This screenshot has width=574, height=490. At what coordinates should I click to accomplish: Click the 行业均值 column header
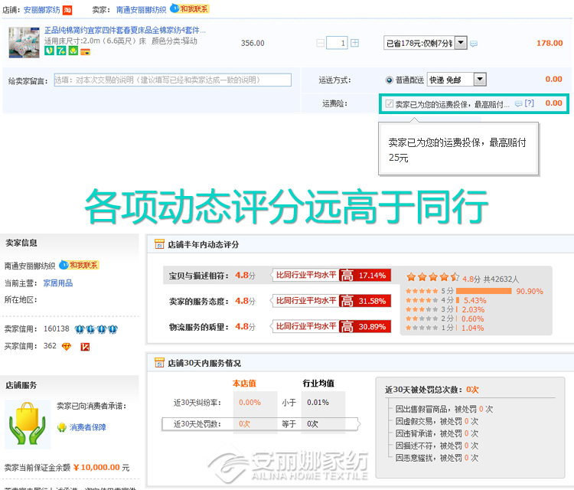(318, 383)
